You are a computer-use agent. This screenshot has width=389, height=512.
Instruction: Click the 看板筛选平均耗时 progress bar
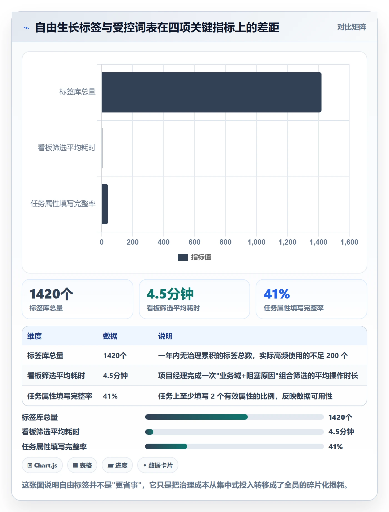[234, 432]
